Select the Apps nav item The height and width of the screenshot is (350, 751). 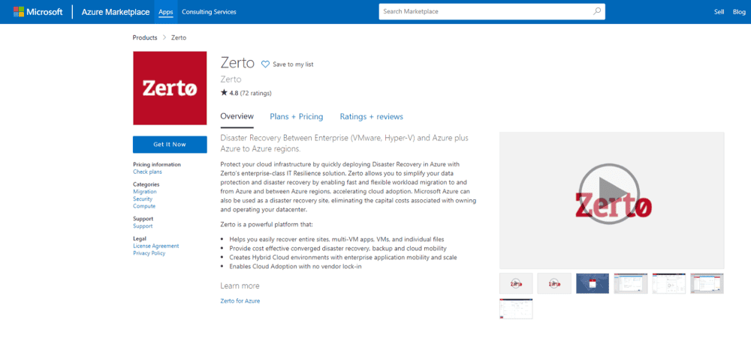[165, 12]
